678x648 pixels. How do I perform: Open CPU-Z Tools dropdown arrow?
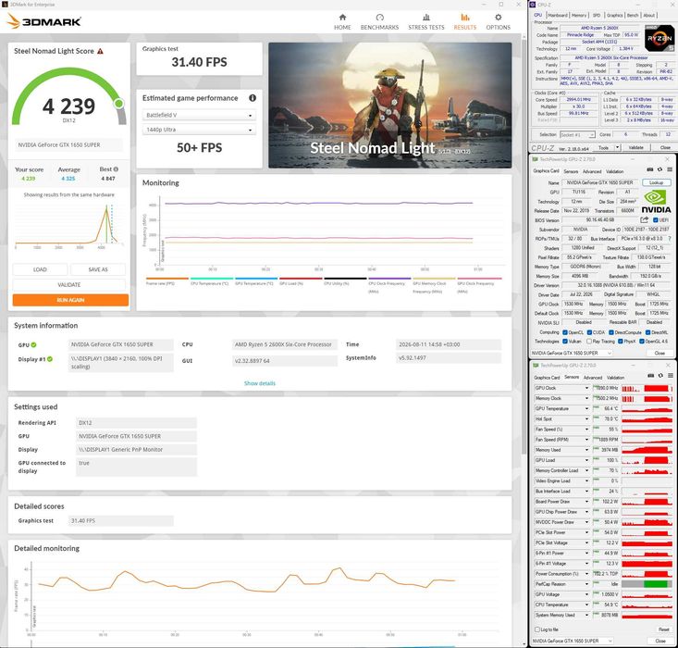click(617, 147)
